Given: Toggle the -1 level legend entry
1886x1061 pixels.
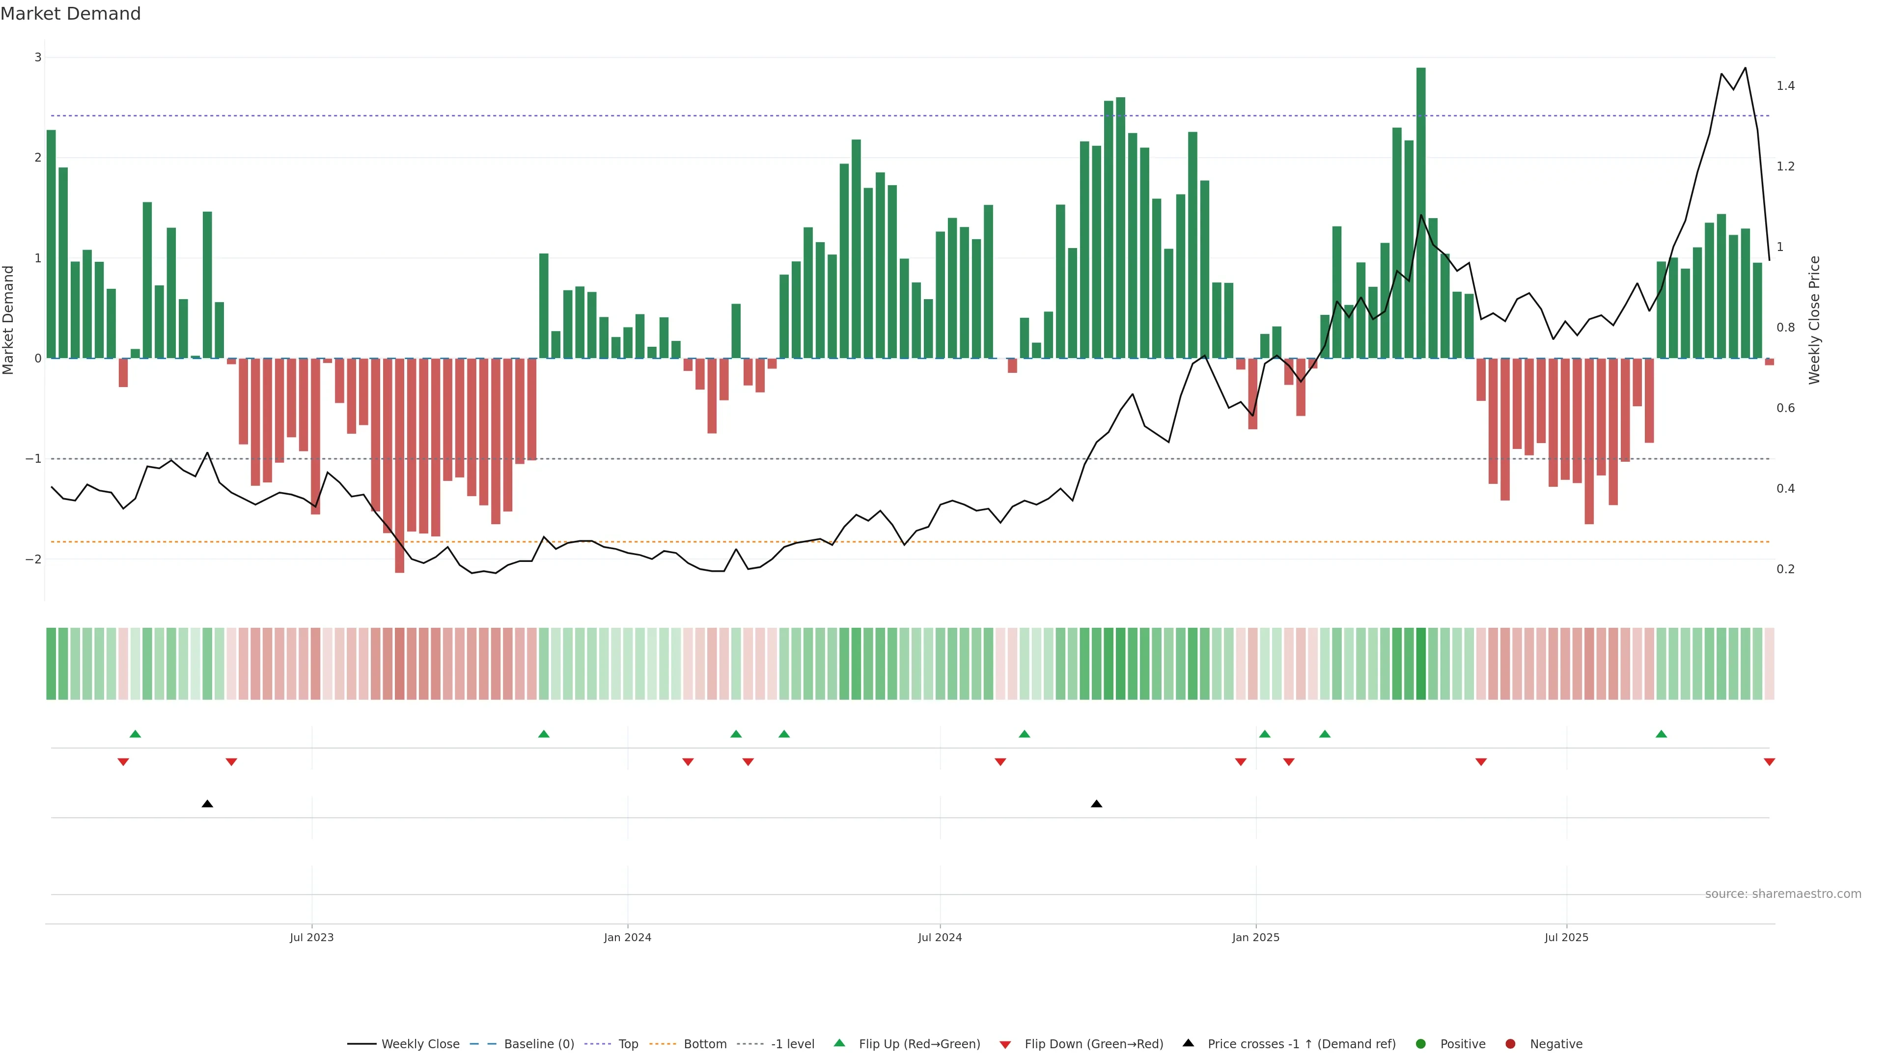Looking at the screenshot, I should pyautogui.click(x=792, y=1044).
